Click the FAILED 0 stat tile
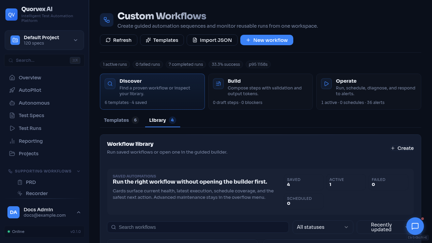 (x=389, y=182)
